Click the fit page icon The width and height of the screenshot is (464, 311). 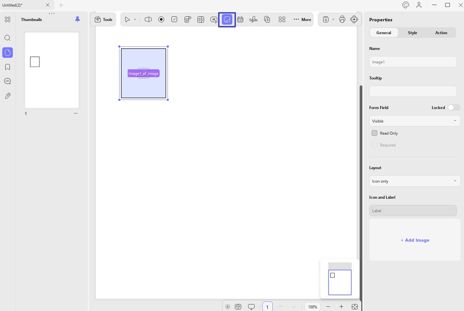[354, 307]
